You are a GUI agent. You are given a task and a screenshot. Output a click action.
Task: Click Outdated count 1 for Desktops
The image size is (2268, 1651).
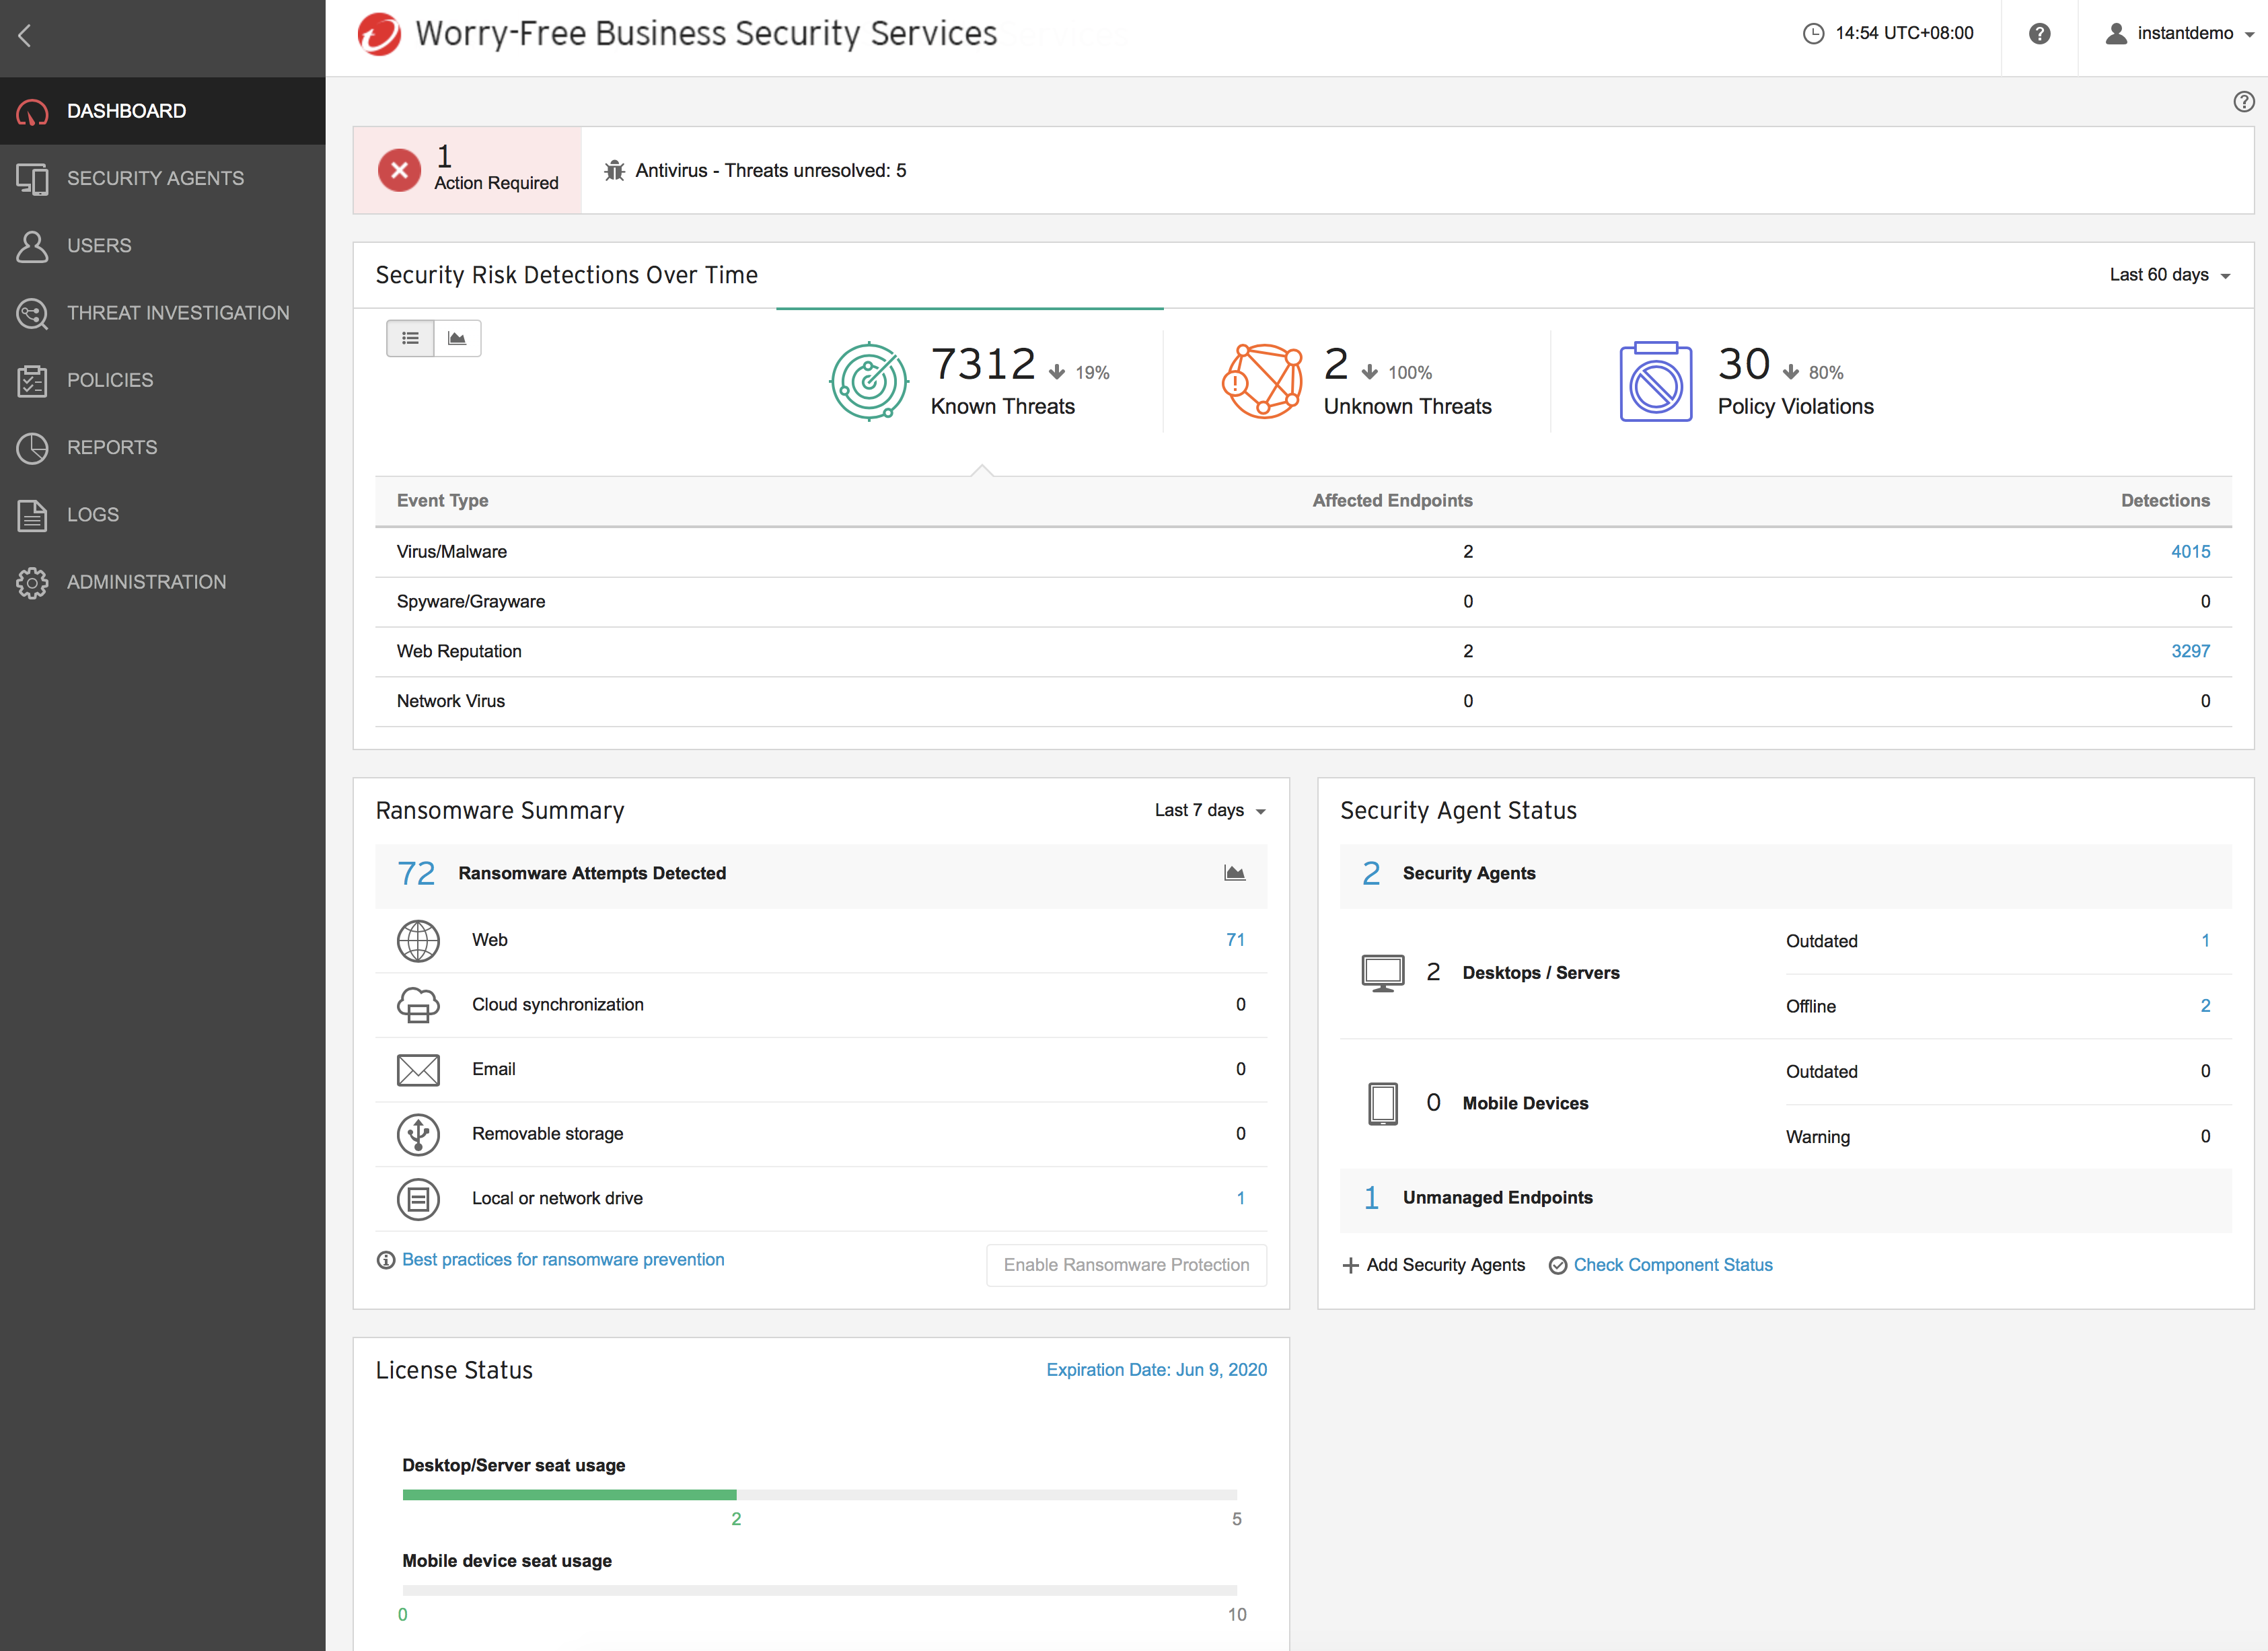tap(2205, 941)
